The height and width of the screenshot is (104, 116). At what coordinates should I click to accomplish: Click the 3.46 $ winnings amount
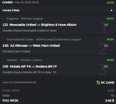coord(110,100)
